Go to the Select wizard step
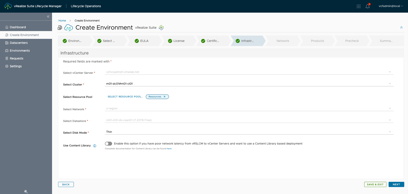 pyautogui.click(x=109, y=41)
